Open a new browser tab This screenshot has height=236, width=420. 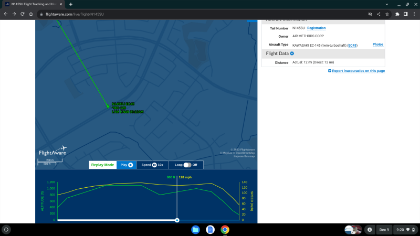click(x=71, y=4)
